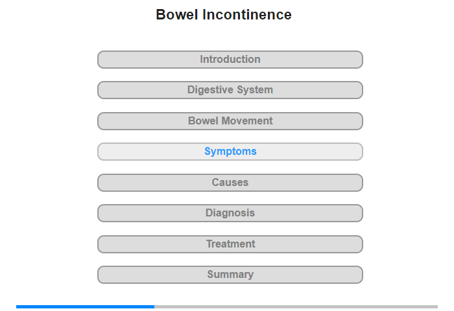This screenshot has width=454, height=311.
Task: Pick the blue Symptoms menu entry
Action: click(230, 152)
